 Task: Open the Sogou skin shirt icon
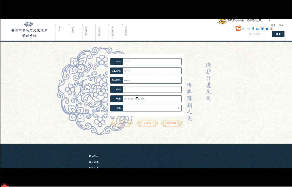click(x=262, y=29)
